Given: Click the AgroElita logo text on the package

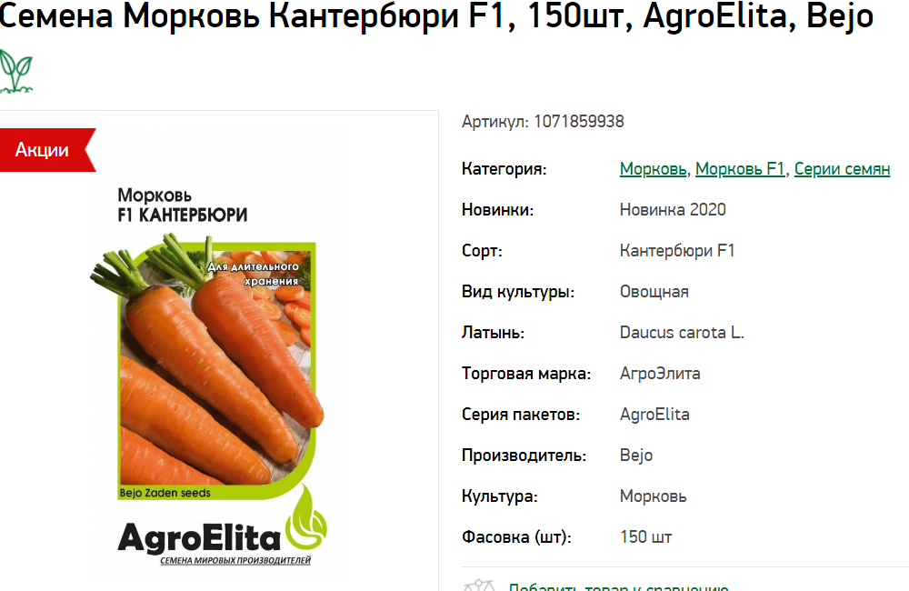Looking at the screenshot, I should tap(199, 537).
